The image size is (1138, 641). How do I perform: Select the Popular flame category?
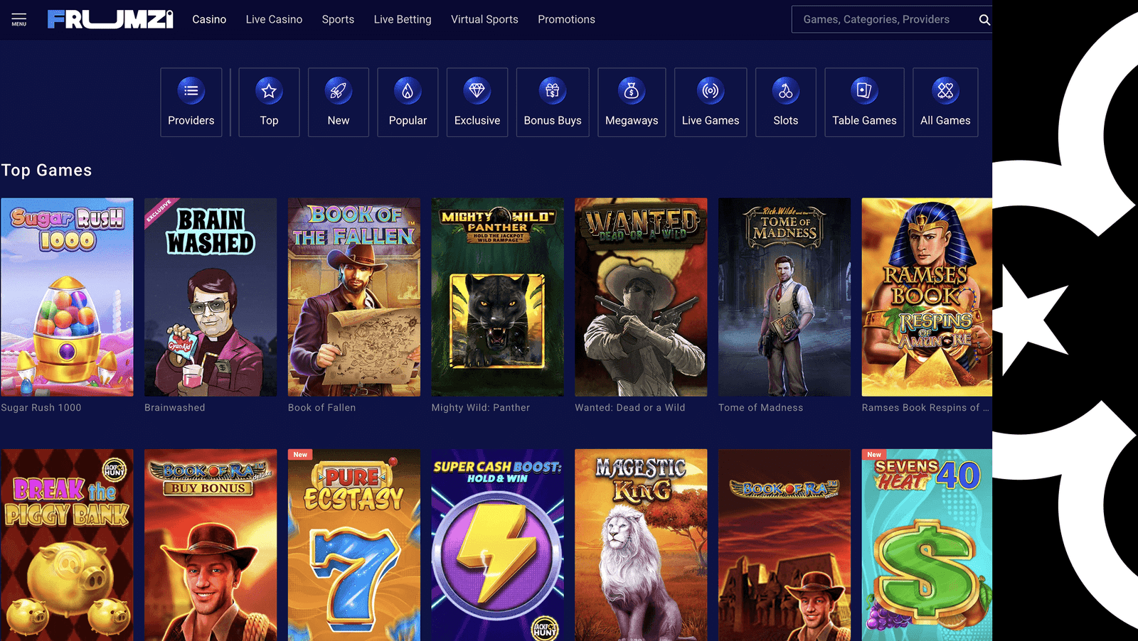[408, 102]
